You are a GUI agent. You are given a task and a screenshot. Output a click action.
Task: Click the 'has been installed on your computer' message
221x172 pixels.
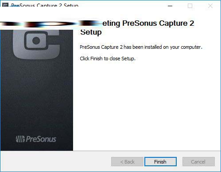(x=141, y=47)
